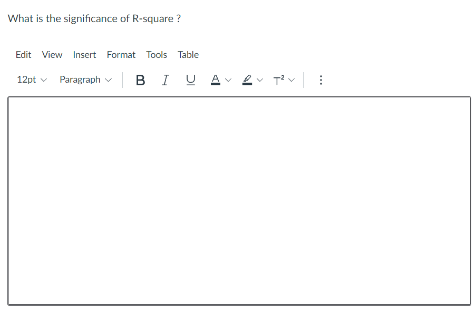Expand the superscript dropdown arrow
This screenshot has width=476, height=309.
click(292, 80)
